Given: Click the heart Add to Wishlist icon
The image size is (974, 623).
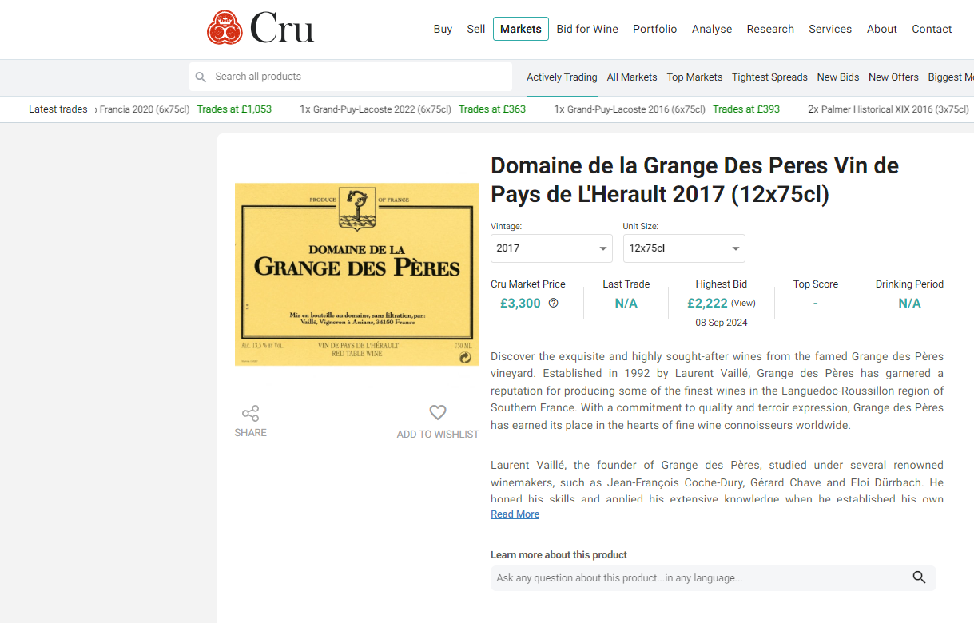Looking at the screenshot, I should (x=438, y=412).
